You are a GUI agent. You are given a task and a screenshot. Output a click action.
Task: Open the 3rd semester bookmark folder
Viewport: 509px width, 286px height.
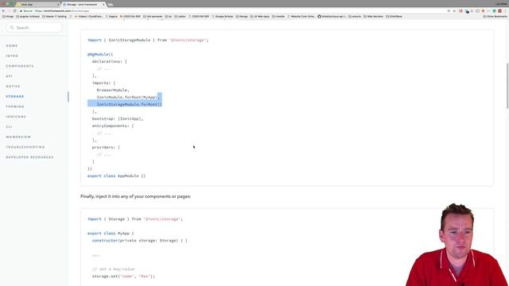click(153, 16)
